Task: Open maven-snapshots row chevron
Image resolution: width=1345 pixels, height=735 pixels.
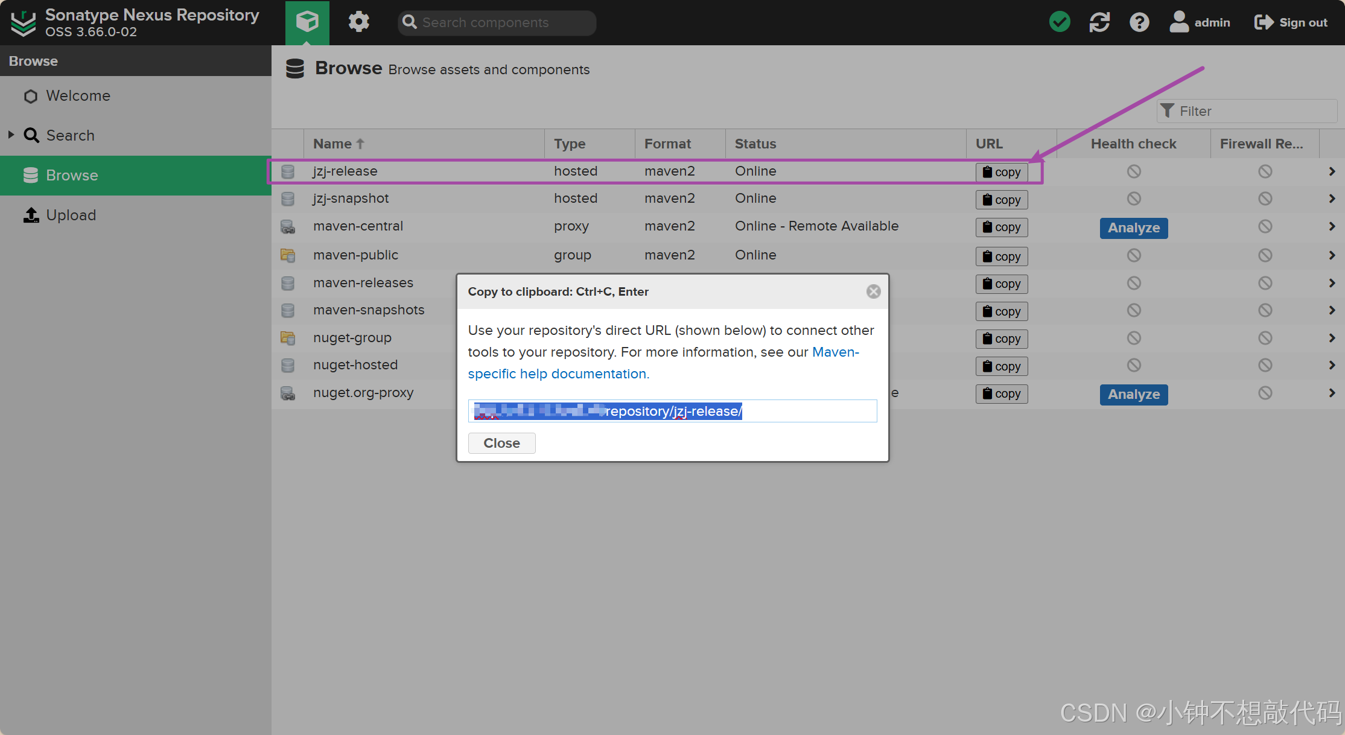Action: pos(1332,310)
